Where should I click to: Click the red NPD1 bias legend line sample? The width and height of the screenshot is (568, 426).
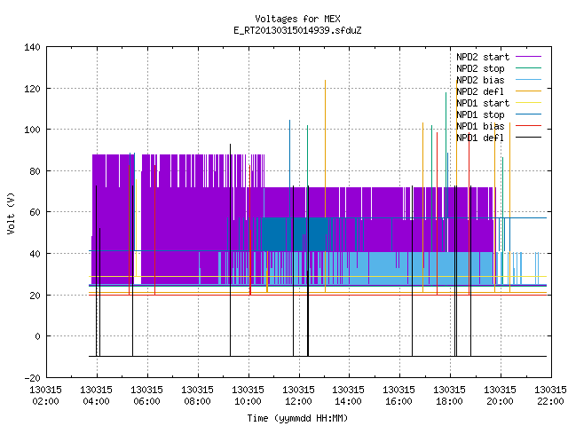529,126
